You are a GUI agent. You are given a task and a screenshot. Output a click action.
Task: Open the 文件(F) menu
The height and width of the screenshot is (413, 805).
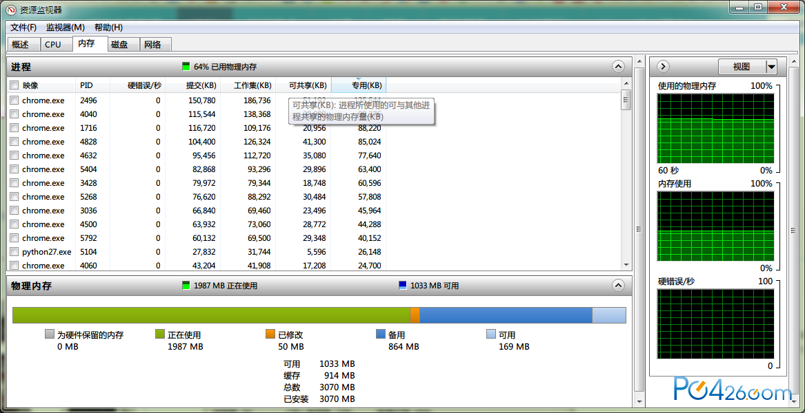[x=23, y=27]
